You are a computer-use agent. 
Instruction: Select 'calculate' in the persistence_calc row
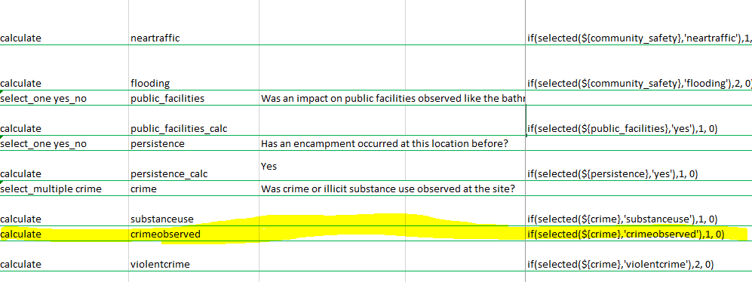point(20,173)
